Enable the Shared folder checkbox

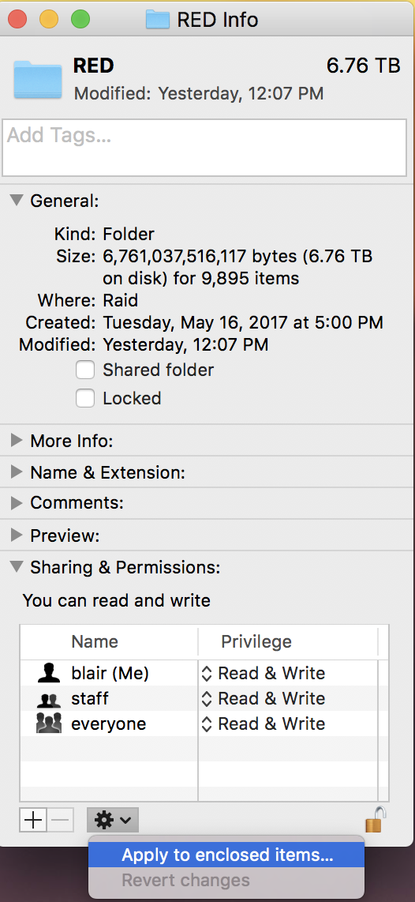tap(85, 370)
